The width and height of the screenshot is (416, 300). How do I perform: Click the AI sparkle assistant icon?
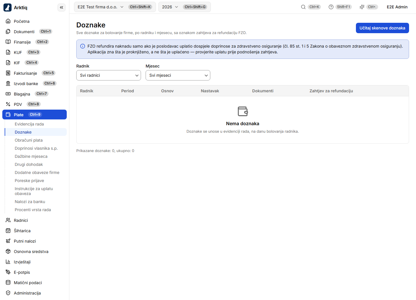(362, 7)
